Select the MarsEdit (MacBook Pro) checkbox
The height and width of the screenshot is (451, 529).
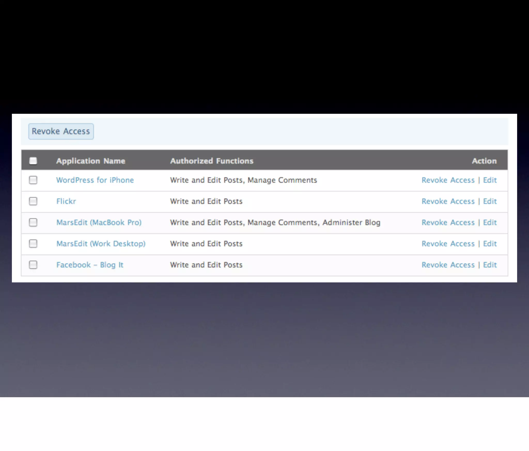[33, 222]
